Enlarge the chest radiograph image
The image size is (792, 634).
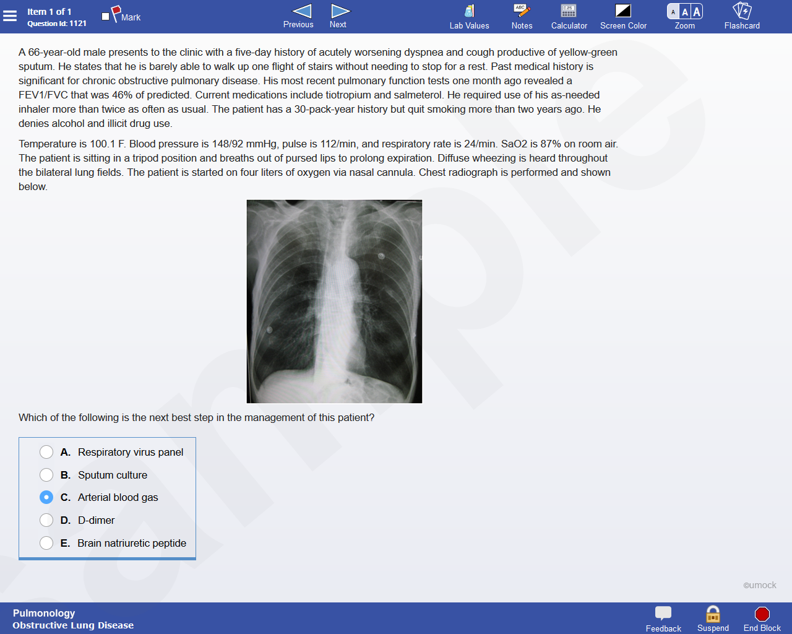pos(334,302)
